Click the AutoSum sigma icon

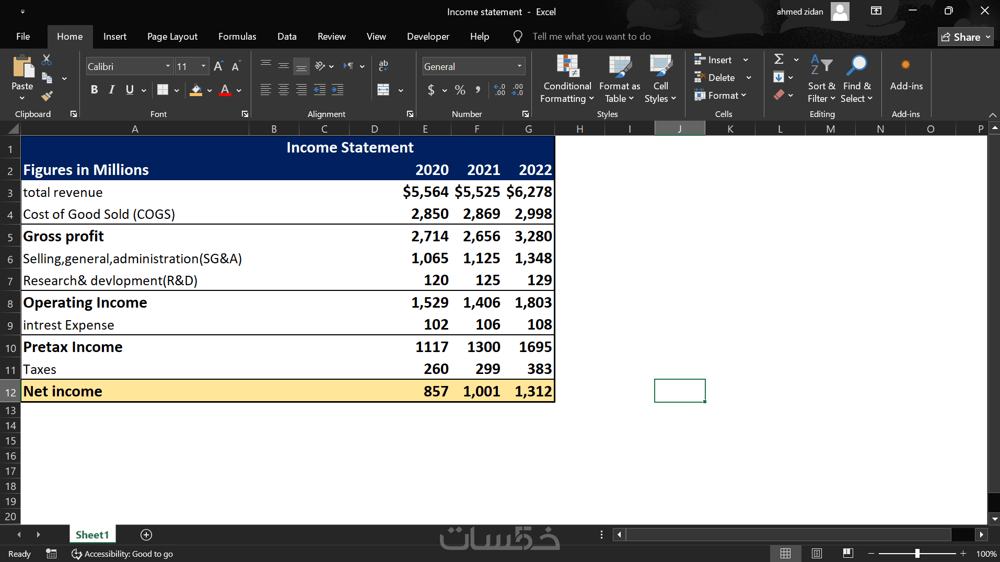[x=778, y=59]
